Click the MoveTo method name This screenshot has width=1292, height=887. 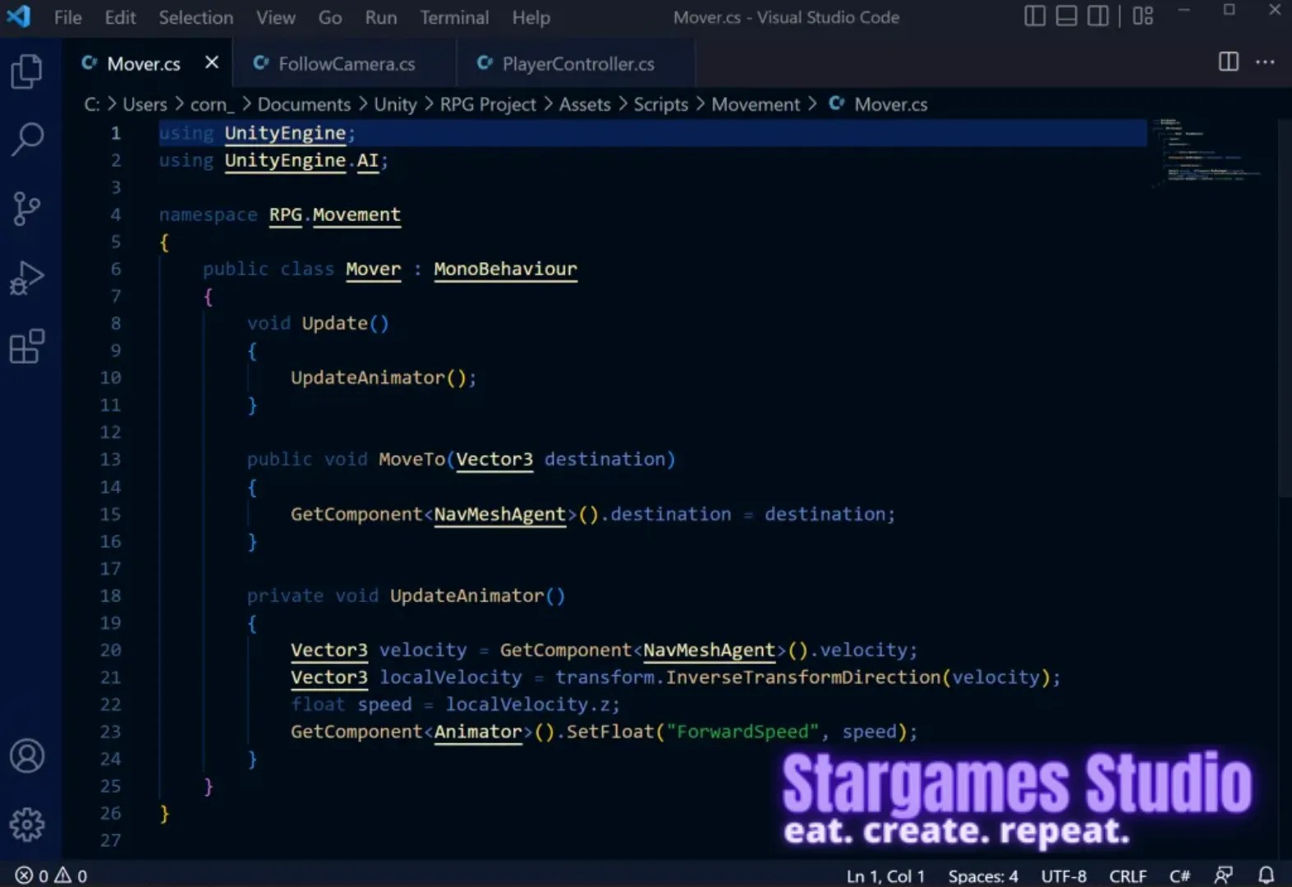[x=412, y=459]
